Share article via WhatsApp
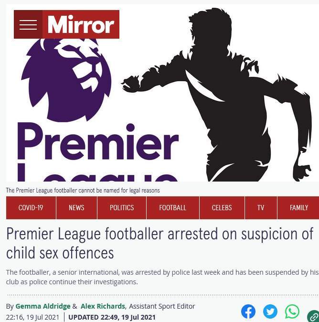 pos(292,311)
